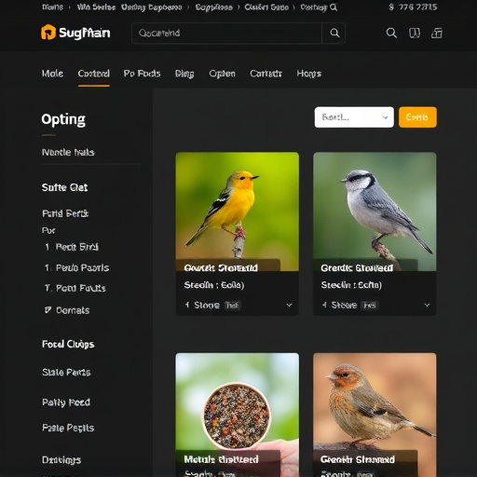
Task: Click the Suite Clet sidebar heading
Action: [64, 187]
